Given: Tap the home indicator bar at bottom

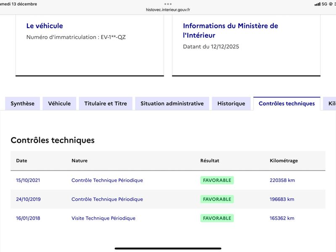Looking at the screenshot, I should [168, 249].
